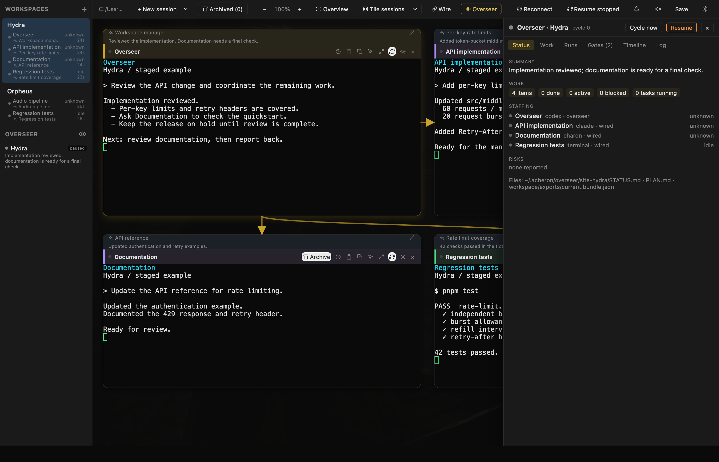Click Reconnect in the toolbar
719x462 pixels.
point(534,9)
